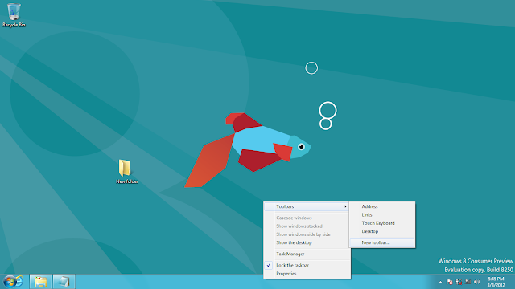515x289 pixels.
Task: Open taskbar Properties from the menu
Action: (307, 274)
